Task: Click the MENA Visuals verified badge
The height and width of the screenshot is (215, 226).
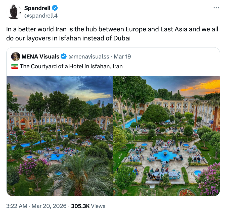Action: pos(64,57)
